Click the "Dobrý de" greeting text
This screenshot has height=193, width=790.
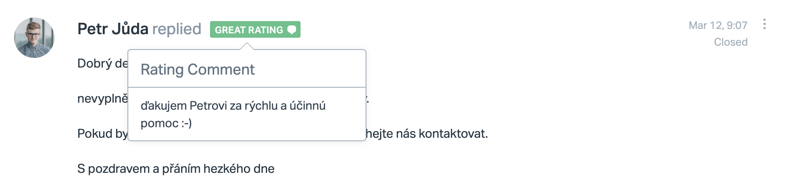[102, 64]
